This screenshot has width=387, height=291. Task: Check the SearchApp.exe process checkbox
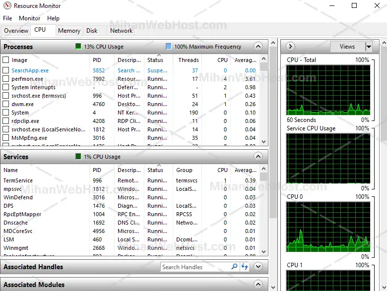pos(6,70)
